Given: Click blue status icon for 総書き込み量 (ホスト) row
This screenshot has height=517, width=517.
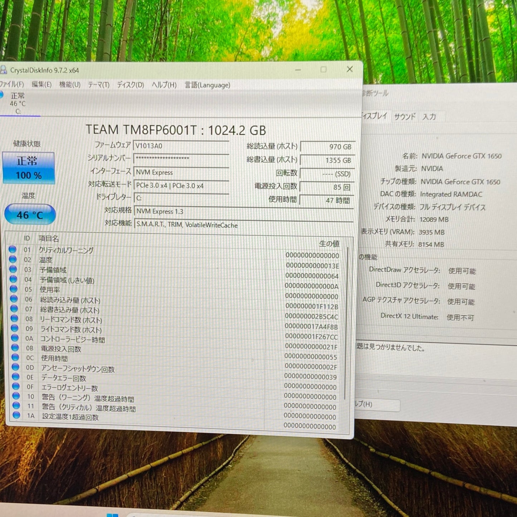Looking at the screenshot, I should click(14, 308).
